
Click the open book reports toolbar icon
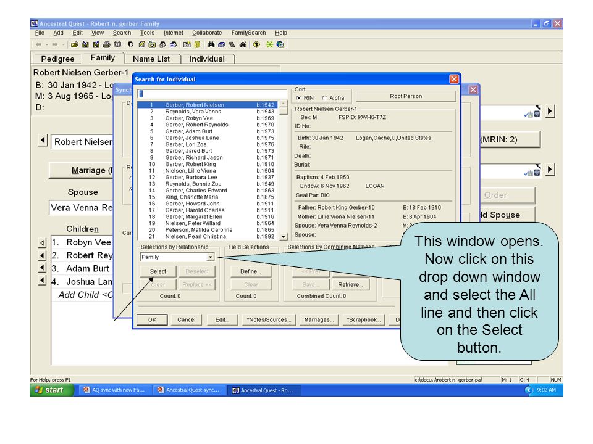tap(117, 44)
